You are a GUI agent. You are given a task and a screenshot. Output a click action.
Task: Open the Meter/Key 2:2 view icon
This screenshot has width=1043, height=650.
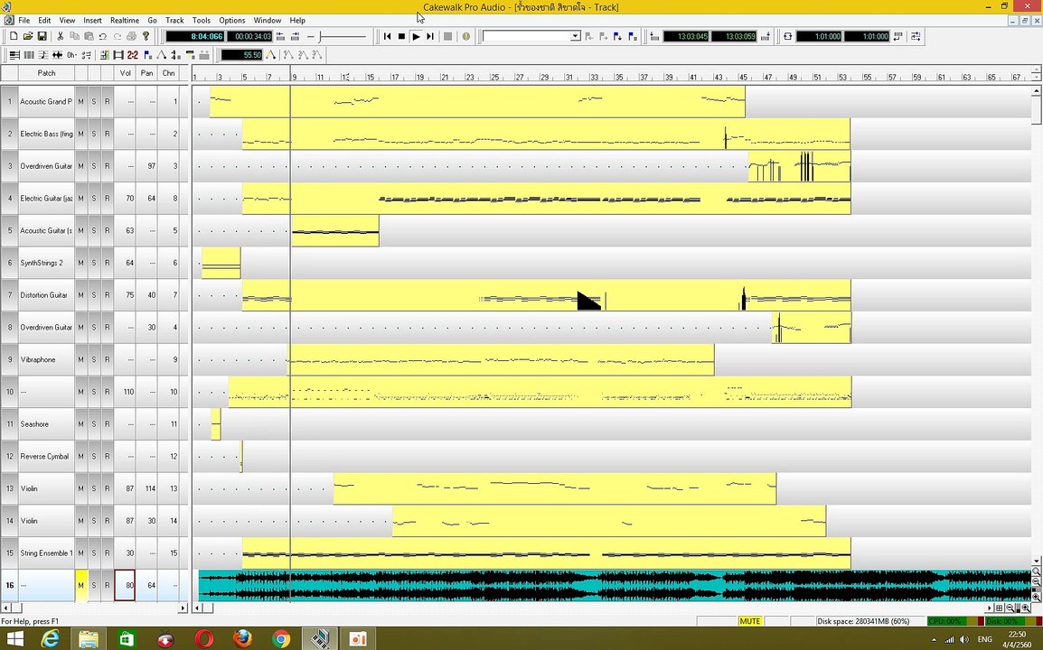[x=133, y=55]
